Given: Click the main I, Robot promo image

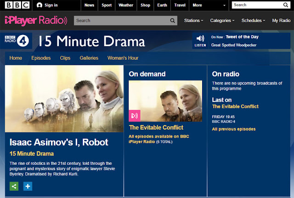Looking at the screenshot, I should point(64,99).
